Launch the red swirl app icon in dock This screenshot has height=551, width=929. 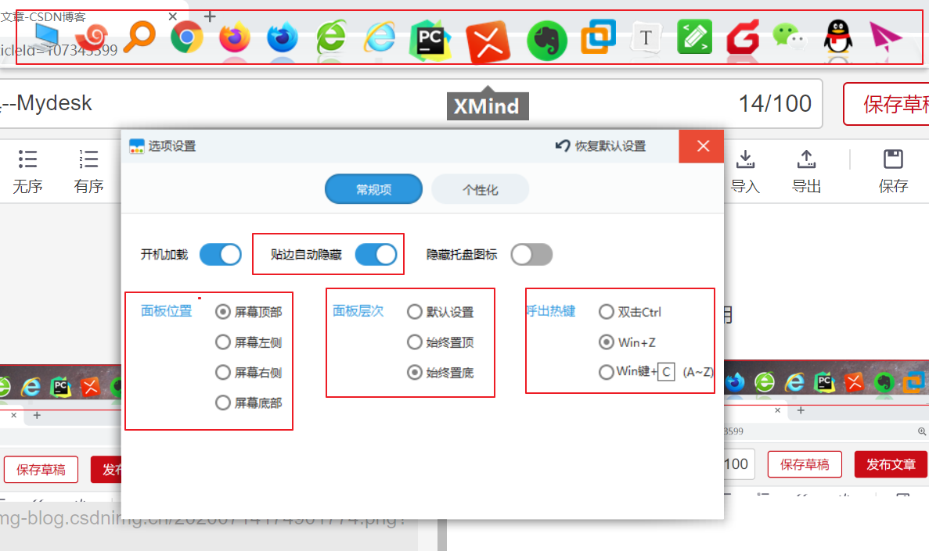pos(93,37)
